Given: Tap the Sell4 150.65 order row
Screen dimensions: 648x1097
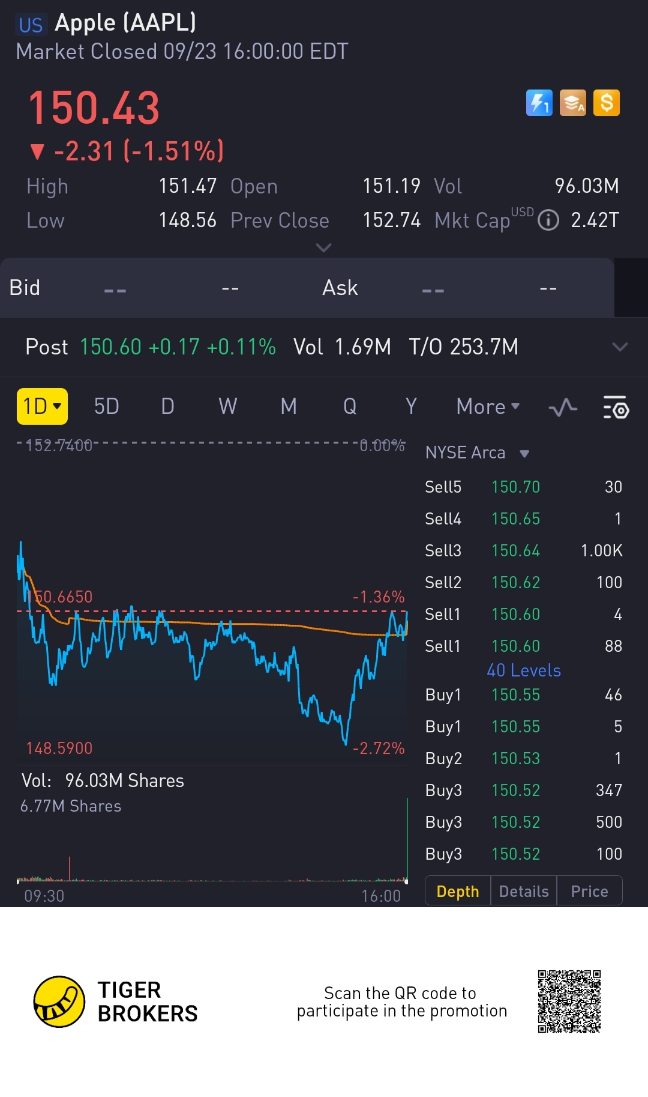Looking at the screenshot, I should tap(524, 518).
